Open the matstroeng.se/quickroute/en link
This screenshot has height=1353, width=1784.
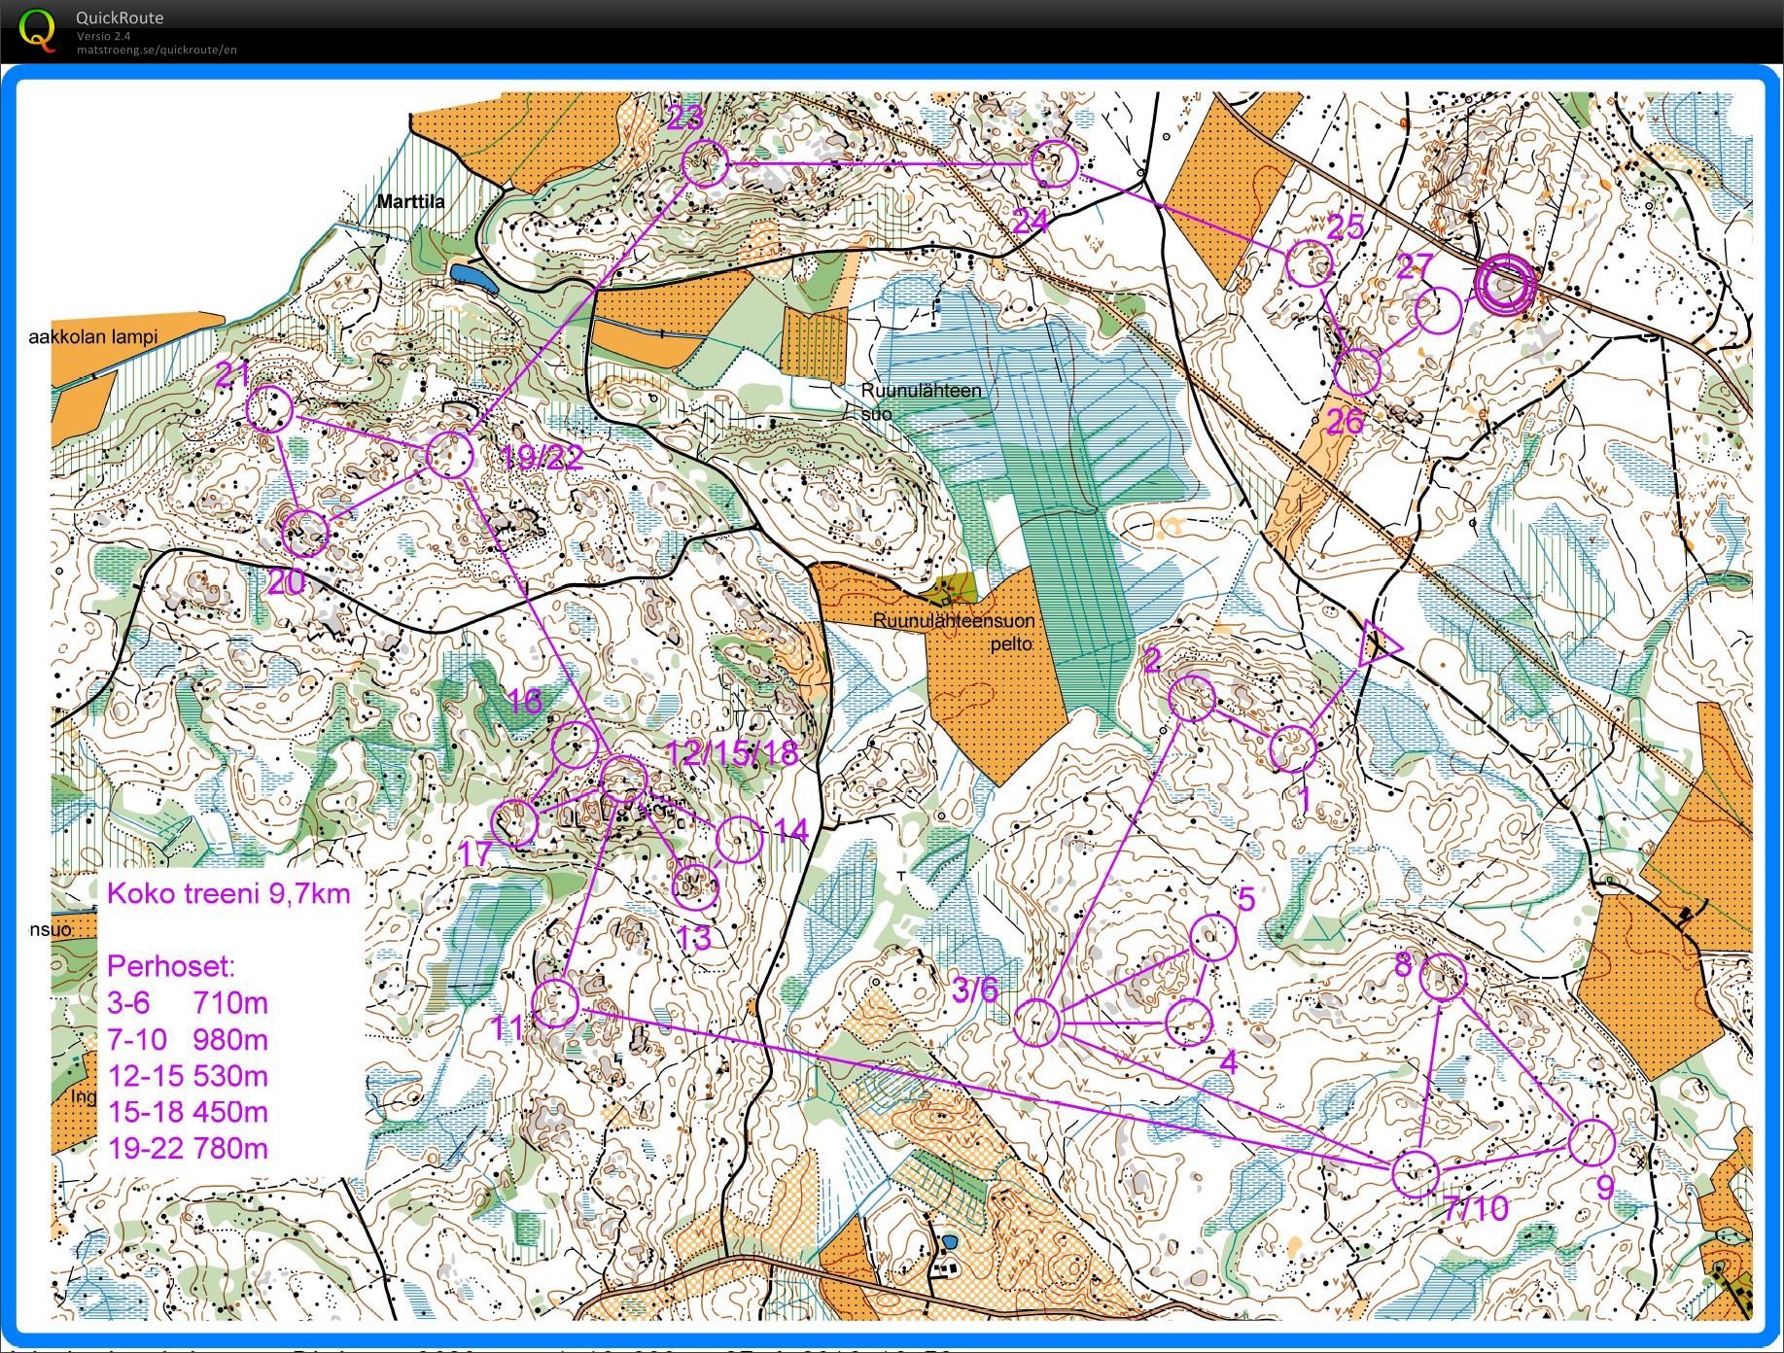tap(157, 50)
